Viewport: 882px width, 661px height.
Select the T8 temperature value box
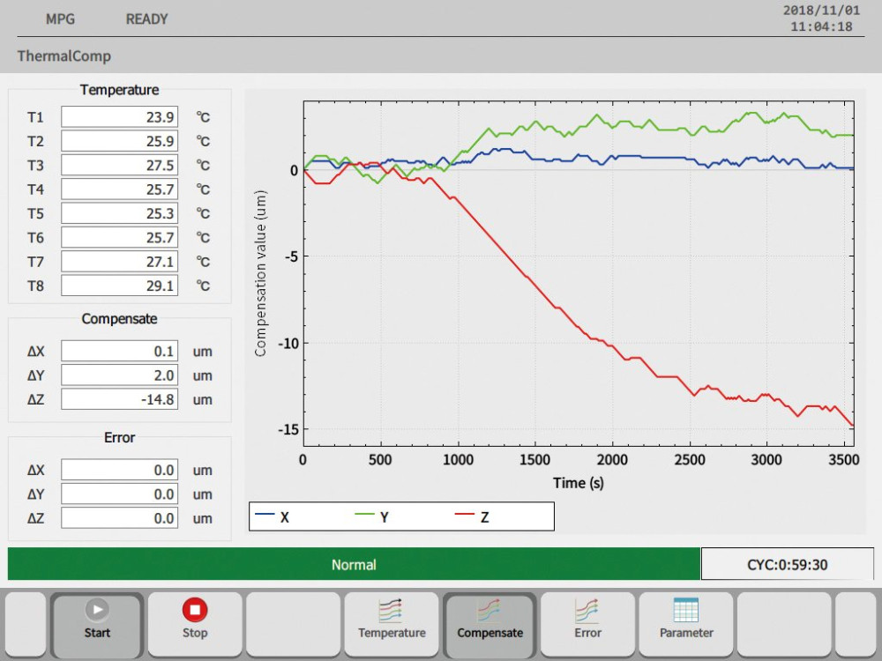(120, 286)
